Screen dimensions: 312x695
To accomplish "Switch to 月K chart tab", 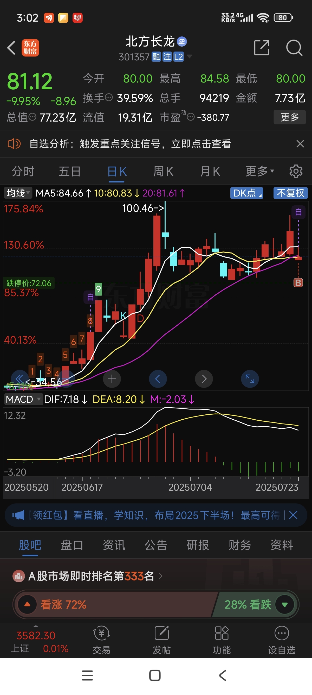I will tap(210, 171).
